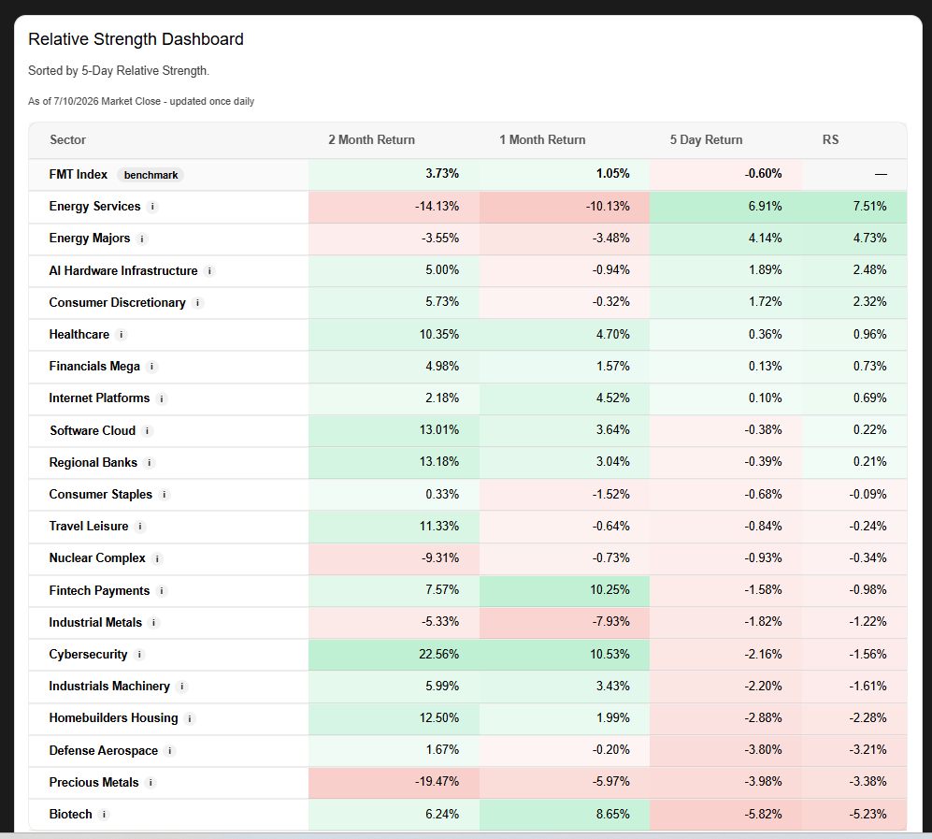Show info for Cybersecurity sector

[x=139, y=655]
